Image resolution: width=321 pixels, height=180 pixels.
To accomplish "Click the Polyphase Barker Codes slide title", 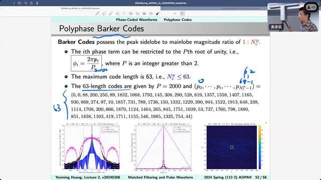I will pos(101,29).
